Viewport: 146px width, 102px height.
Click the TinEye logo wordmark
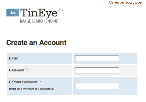click(39, 13)
